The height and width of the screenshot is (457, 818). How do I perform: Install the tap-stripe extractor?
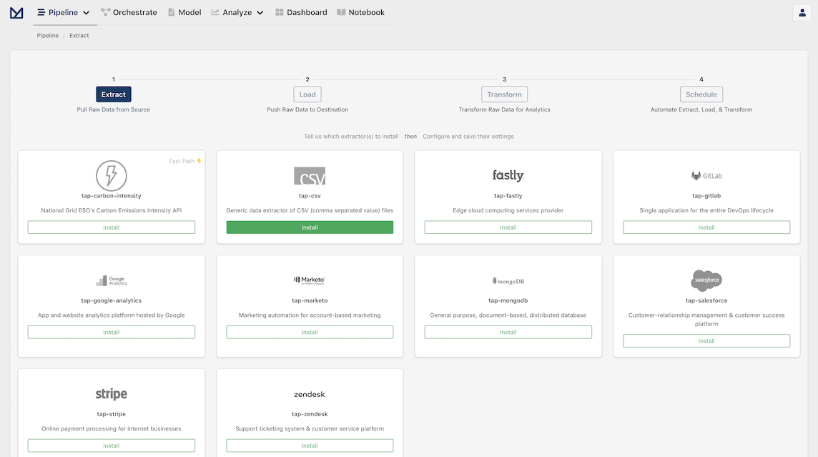coord(111,446)
